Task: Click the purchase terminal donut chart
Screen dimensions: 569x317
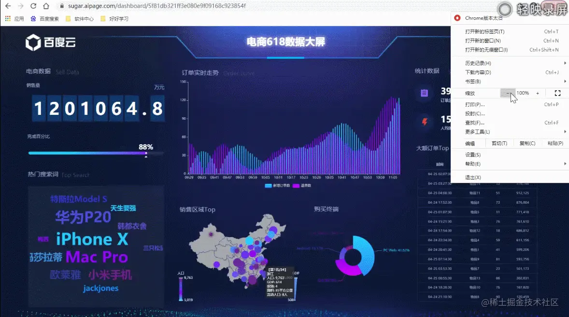Action: [x=355, y=256]
